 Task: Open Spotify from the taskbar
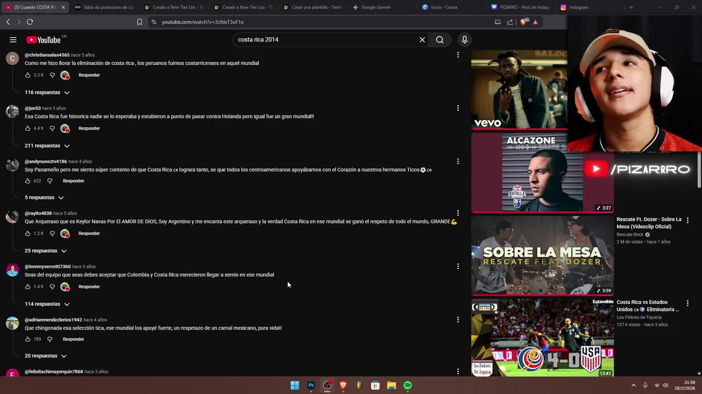click(407, 385)
